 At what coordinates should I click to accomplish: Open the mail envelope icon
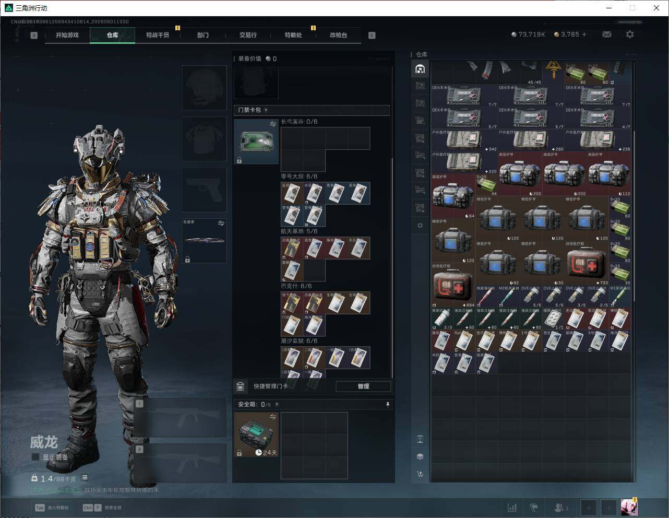(607, 34)
